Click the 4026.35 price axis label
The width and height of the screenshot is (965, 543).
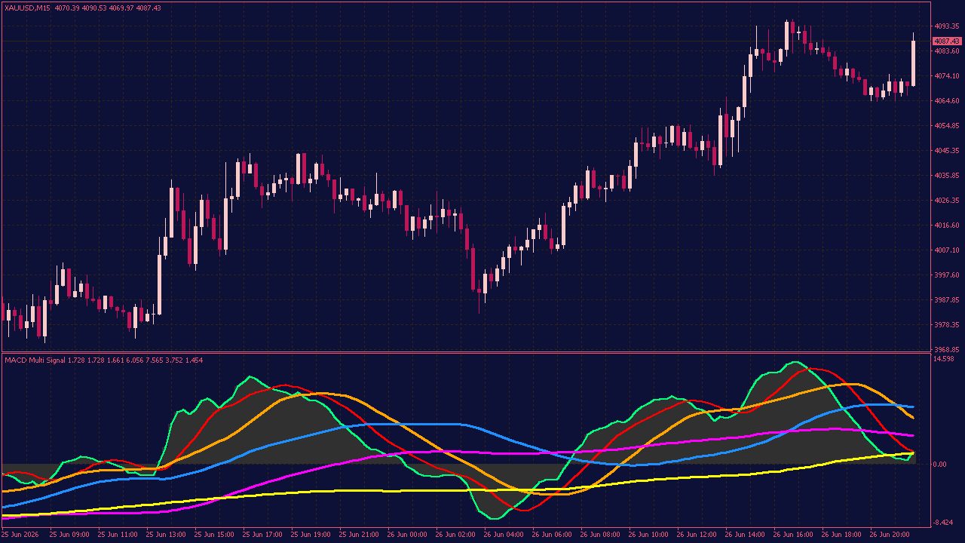point(946,201)
